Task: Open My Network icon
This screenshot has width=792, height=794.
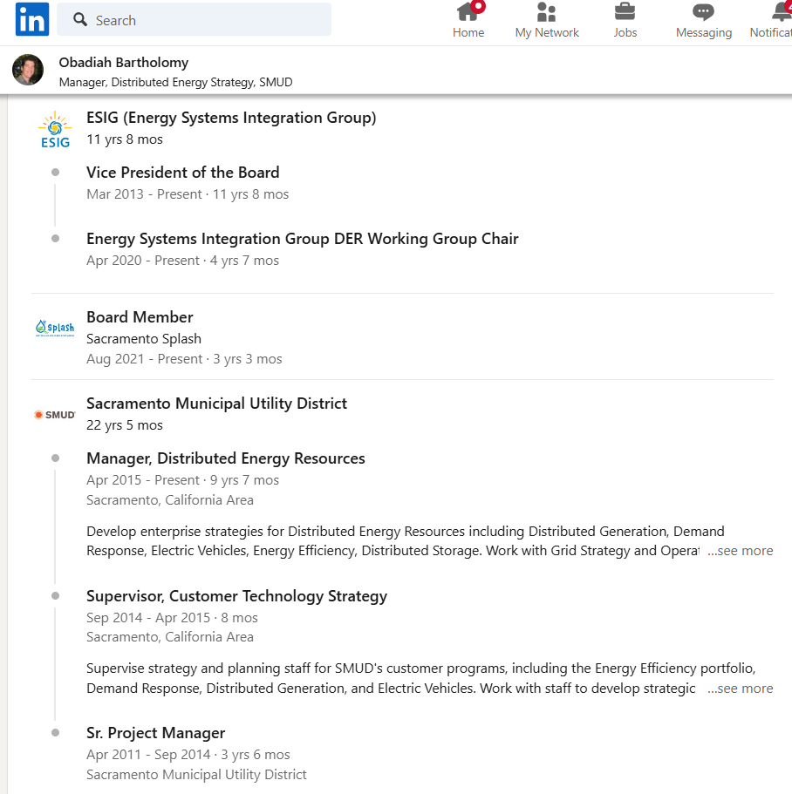Action: tap(546, 11)
